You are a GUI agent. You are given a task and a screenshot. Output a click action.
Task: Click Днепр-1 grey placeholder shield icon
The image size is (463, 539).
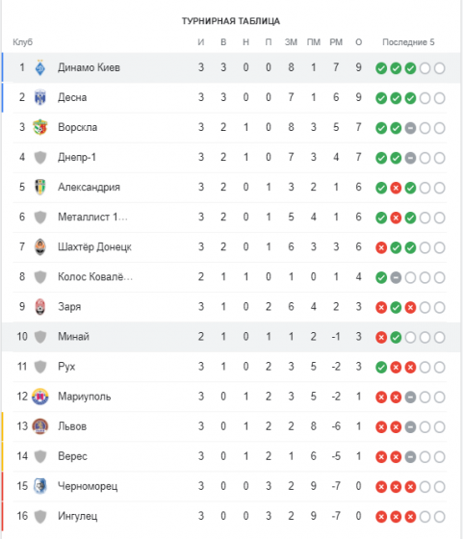pos(40,158)
